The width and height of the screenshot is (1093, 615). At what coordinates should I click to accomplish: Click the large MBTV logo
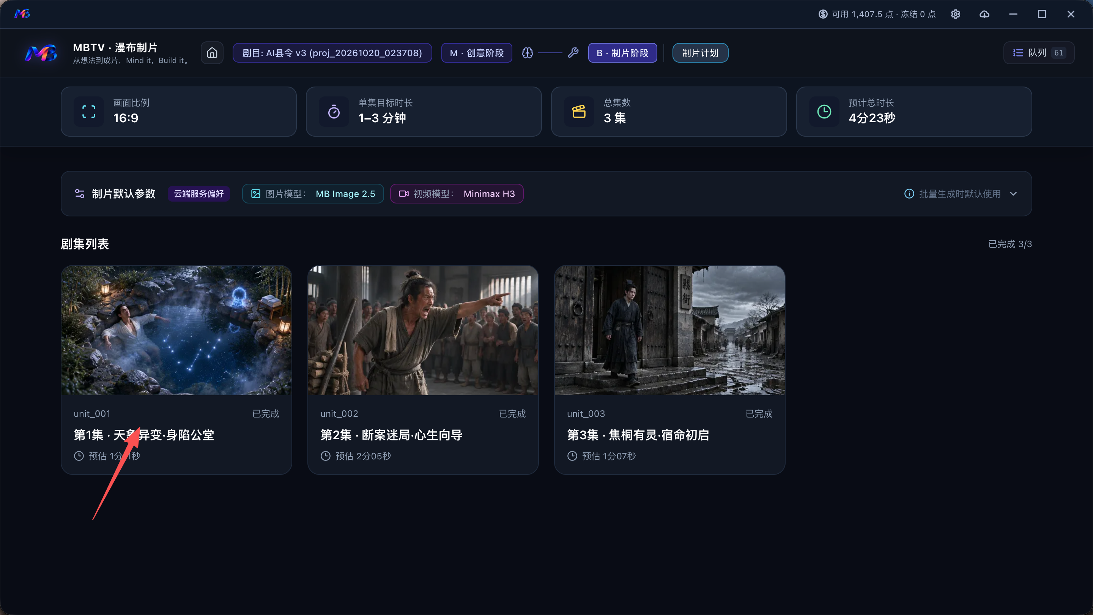pyautogui.click(x=41, y=53)
